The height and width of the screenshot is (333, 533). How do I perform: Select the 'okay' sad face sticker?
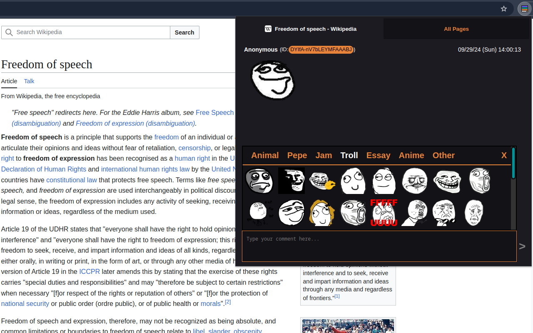pos(474,213)
